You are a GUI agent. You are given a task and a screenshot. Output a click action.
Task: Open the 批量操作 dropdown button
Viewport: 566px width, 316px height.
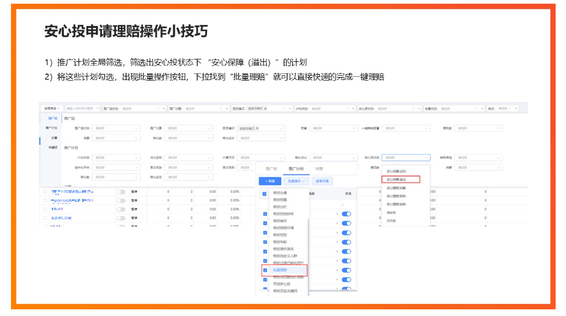296,181
